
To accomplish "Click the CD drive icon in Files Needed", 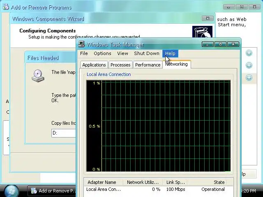I will click(x=38, y=76).
